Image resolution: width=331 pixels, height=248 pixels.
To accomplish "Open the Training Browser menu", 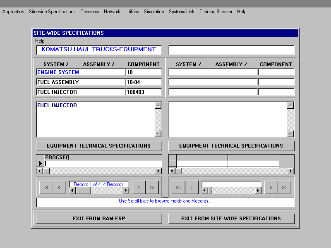I will (x=216, y=12).
